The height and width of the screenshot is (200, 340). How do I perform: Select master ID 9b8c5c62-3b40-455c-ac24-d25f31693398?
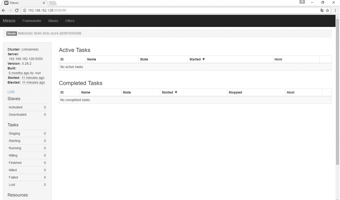click(49, 33)
